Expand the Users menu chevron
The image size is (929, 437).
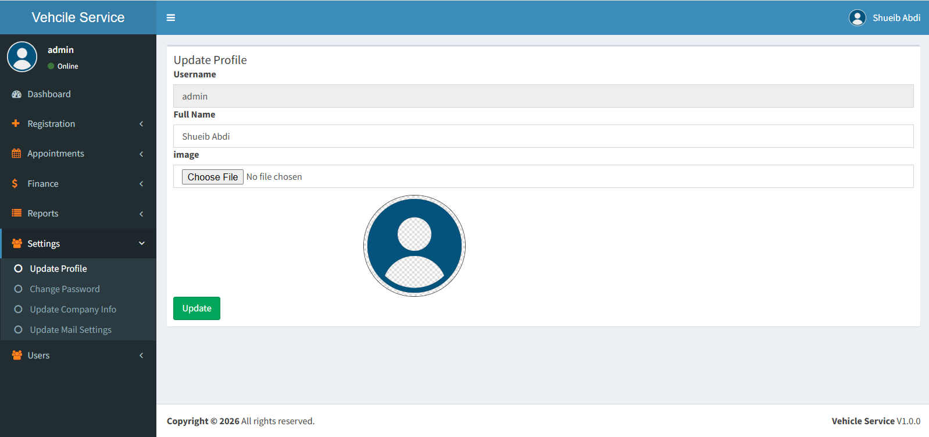(x=141, y=356)
